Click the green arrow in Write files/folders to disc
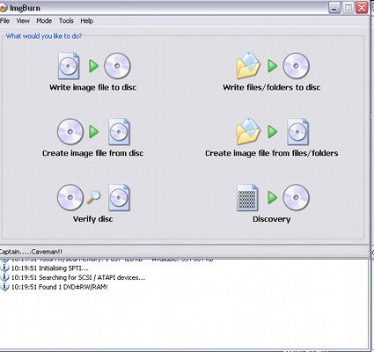The height and width of the screenshot is (352, 374). click(x=272, y=66)
